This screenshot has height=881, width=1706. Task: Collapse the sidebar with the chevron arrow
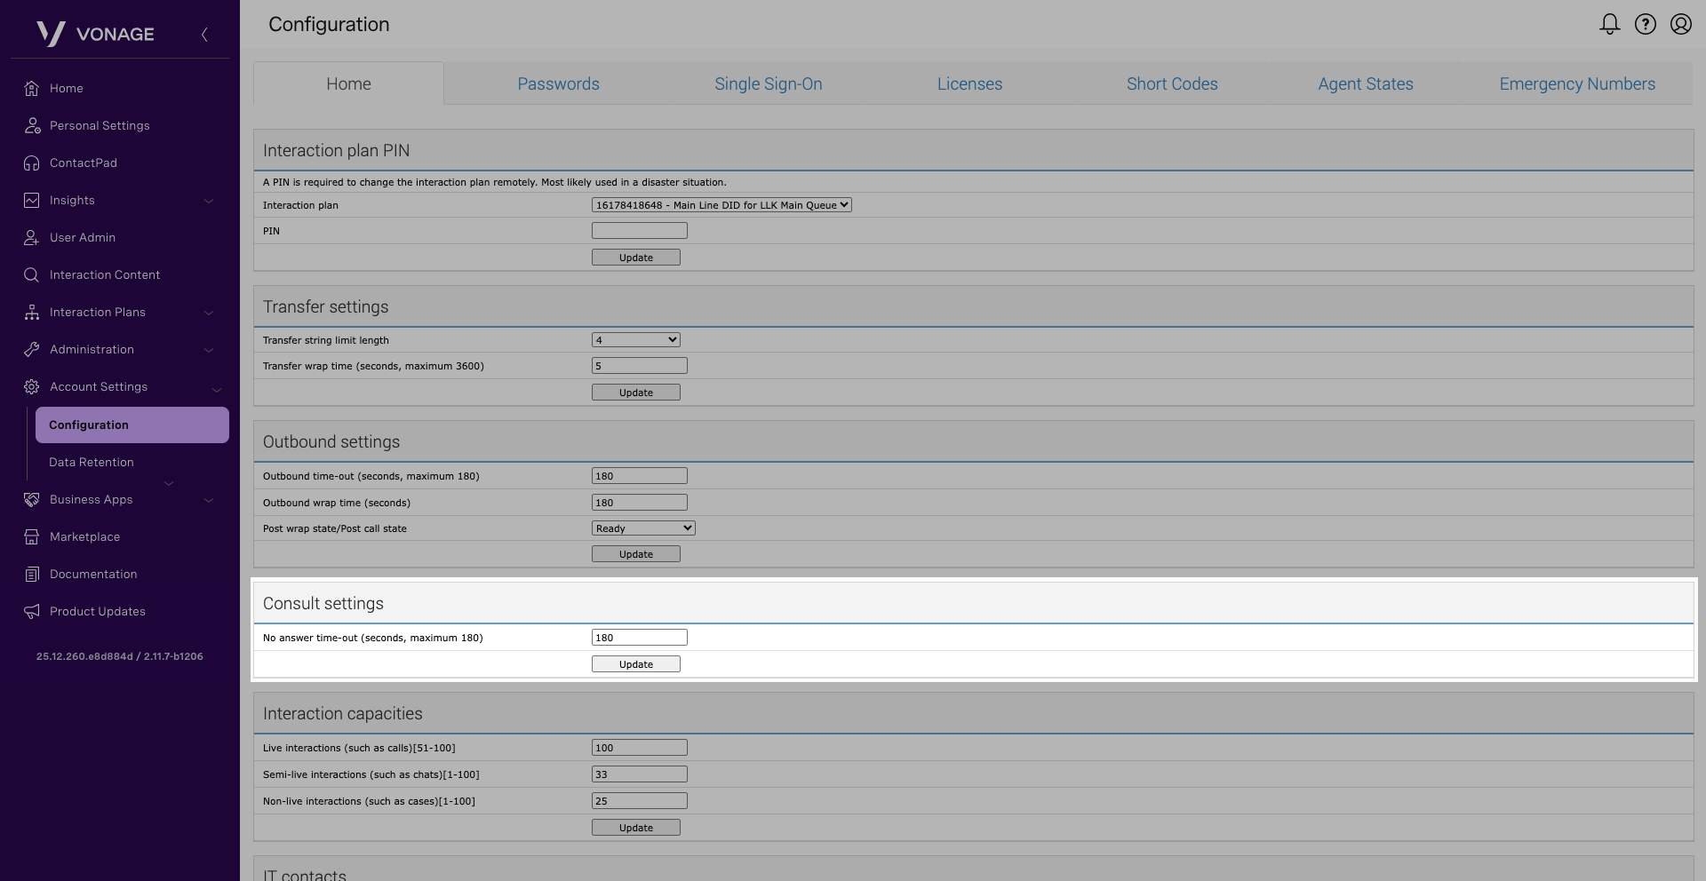(204, 35)
